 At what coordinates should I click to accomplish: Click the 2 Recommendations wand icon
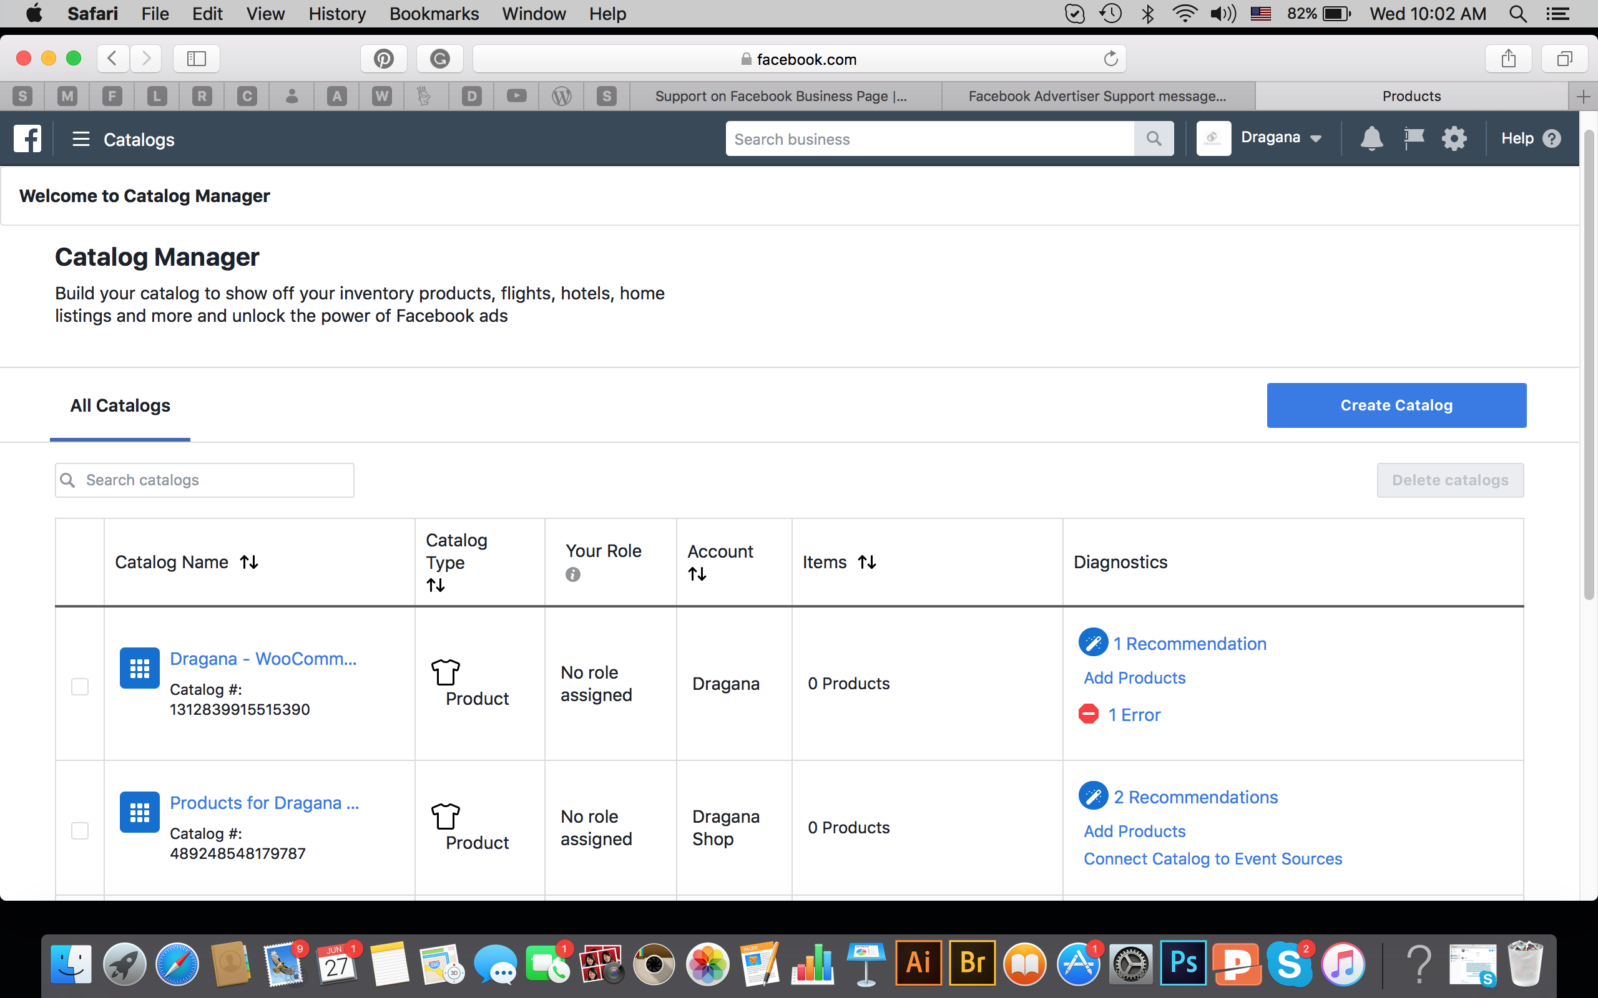pos(1093,796)
